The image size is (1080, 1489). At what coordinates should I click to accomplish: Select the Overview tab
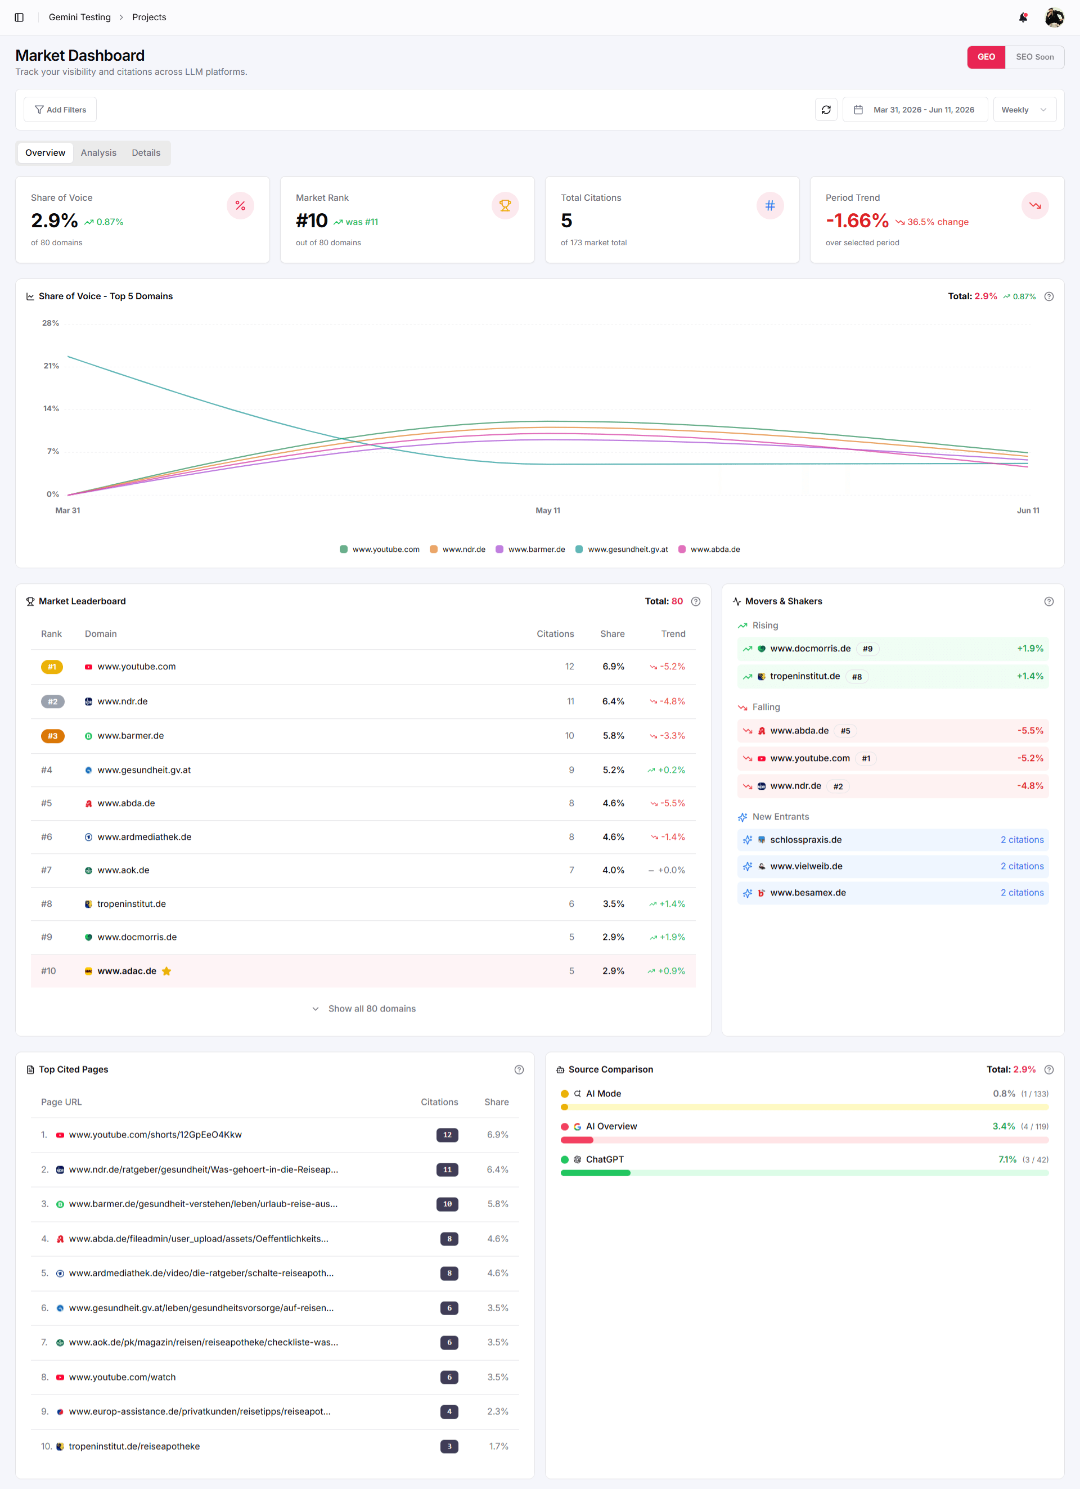[x=46, y=153]
